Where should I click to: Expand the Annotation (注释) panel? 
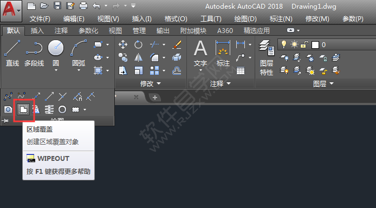click(221, 83)
